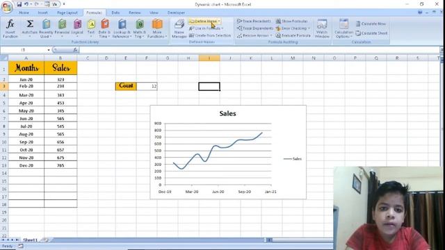Click the Sales header cell in column B

point(60,68)
